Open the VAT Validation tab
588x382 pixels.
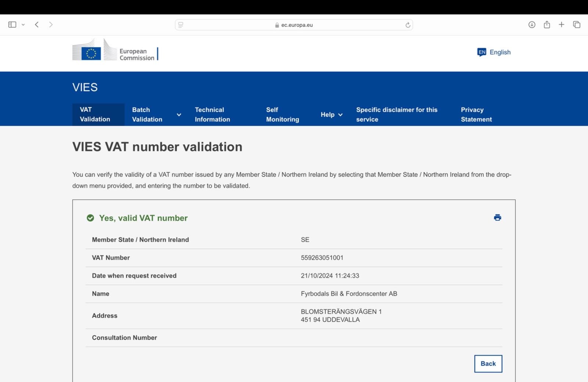point(95,115)
